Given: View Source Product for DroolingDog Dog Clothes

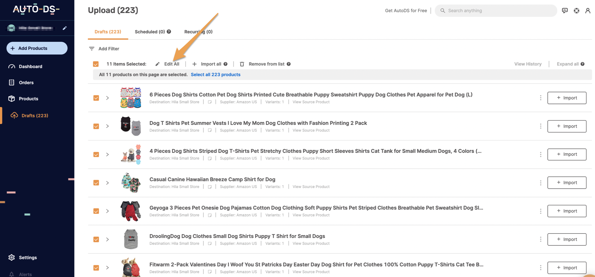Looking at the screenshot, I should coord(311,243).
